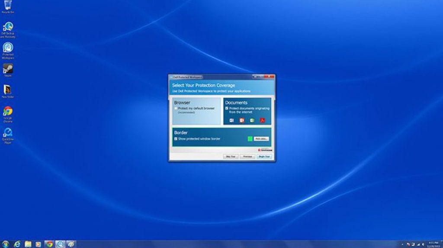Click the Excel icon under Documents
This screenshot has height=248, width=443.
click(x=252, y=120)
